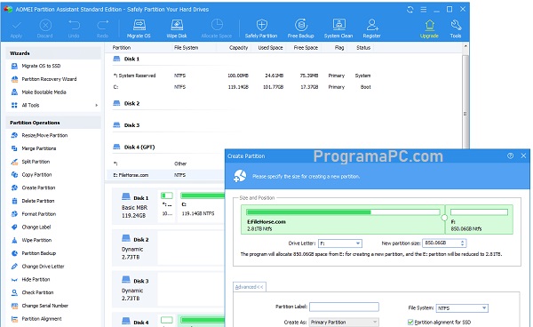The width and height of the screenshot is (533, 327).
Task: Open the Create As dropdown
Action: coord(344,322)
